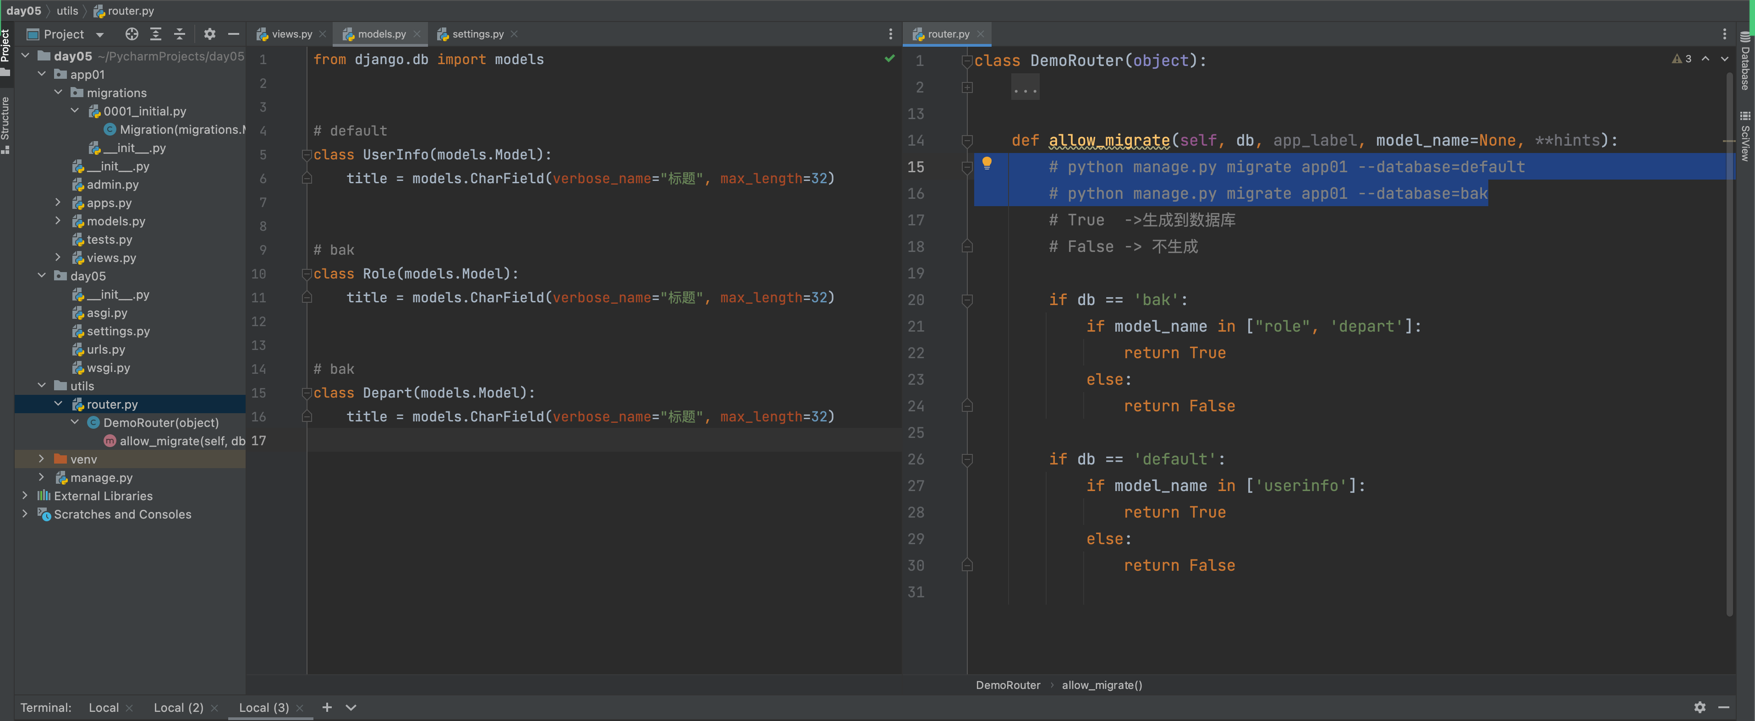Screen dimensions: 1755x721
Task: Collapse the migrations folder
Action: (x=59, y=93)
